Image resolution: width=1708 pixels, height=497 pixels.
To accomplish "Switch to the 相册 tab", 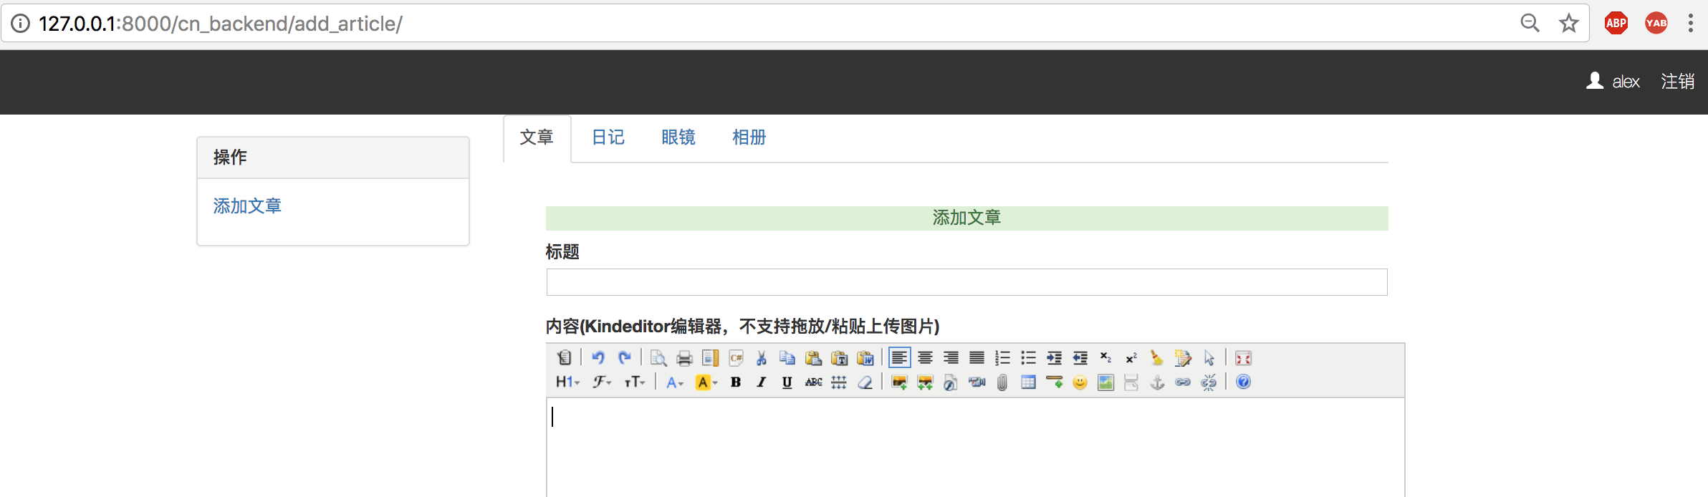I will [749, 137].
